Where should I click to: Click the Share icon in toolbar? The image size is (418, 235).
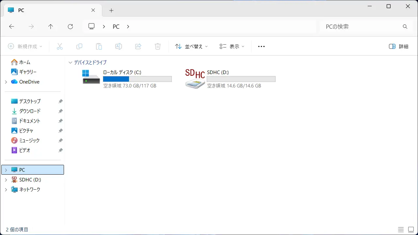click(x=138, y=46)
